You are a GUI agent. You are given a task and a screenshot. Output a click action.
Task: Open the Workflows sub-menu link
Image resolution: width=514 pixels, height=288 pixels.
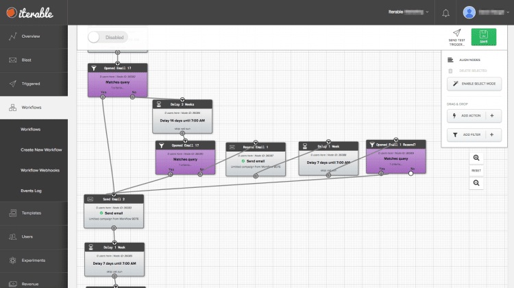click(x=30, y=129)
